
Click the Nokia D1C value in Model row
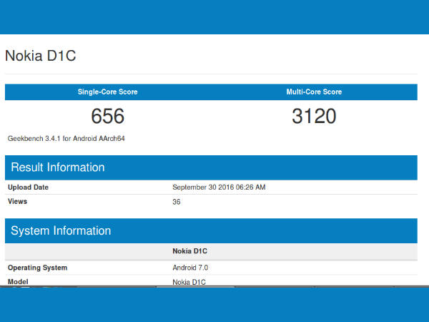click(189, 282)
